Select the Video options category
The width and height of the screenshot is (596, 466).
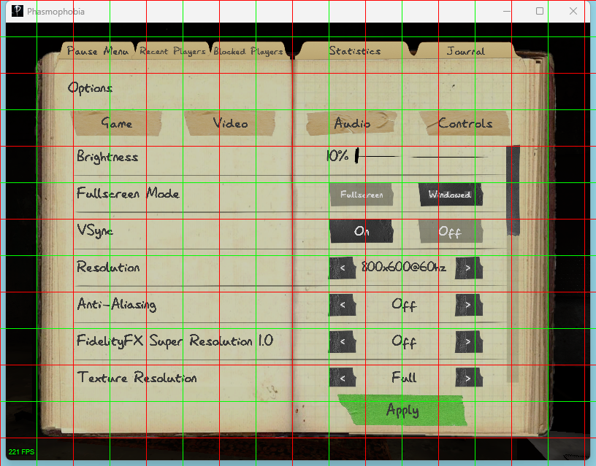pos(230,123)
